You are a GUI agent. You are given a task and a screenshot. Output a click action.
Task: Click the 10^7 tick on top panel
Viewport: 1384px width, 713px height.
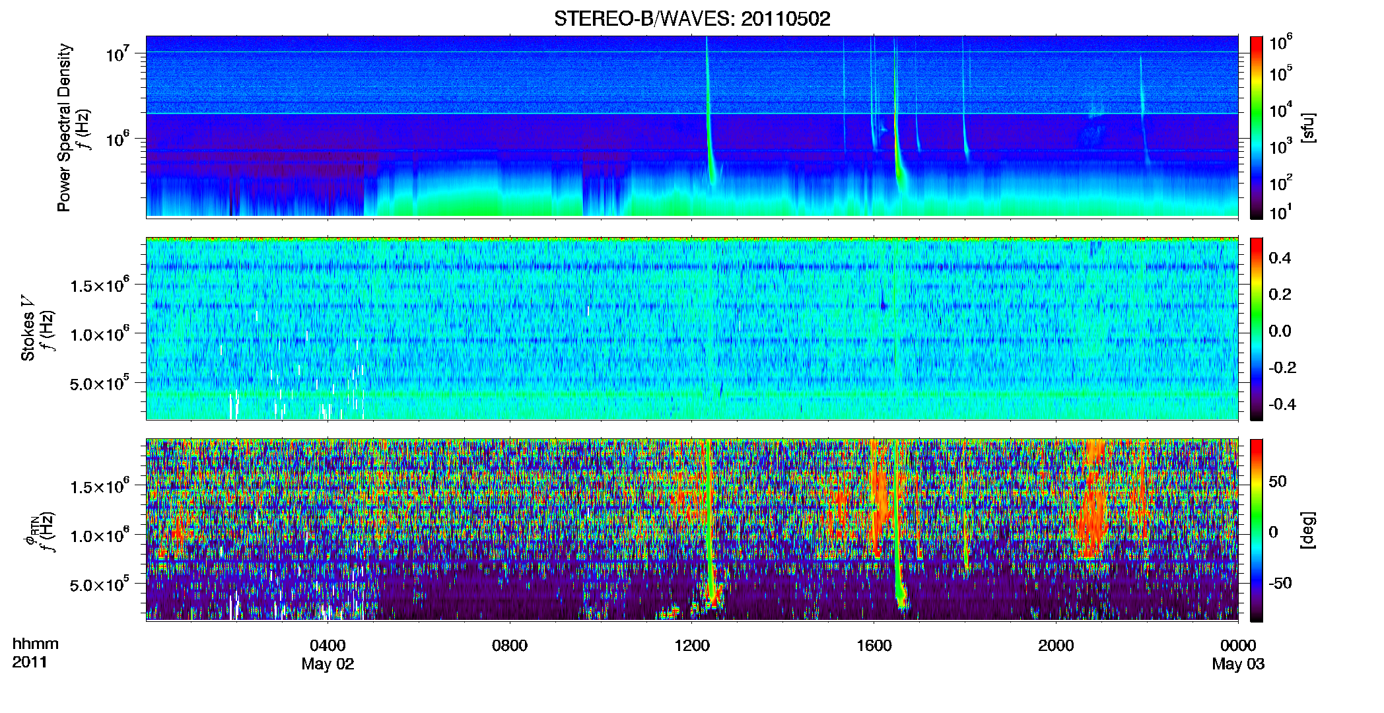(x=118, y=54)
